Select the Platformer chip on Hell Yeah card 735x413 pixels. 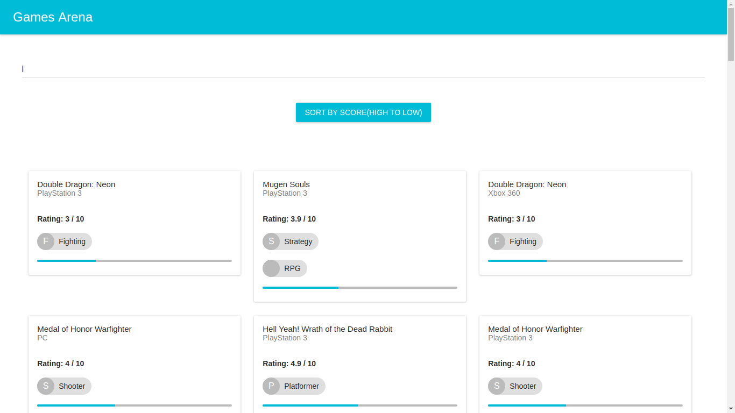tap(294, 386)
